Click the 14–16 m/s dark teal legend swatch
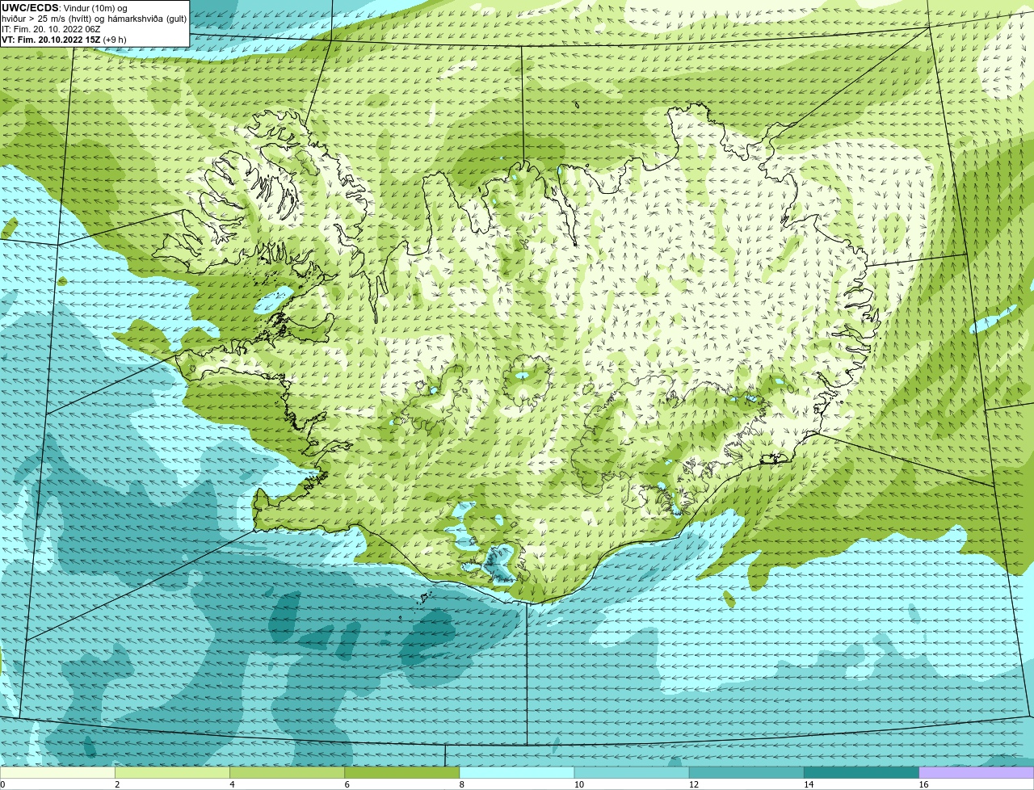This screenshot has width=1034, height=790. pos(861,772)
